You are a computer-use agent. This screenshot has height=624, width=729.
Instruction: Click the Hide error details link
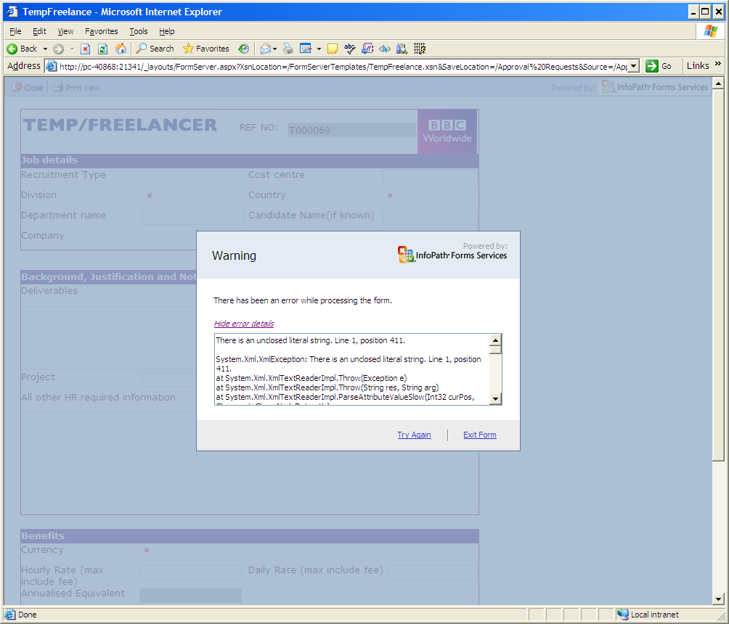click(244, 324)
